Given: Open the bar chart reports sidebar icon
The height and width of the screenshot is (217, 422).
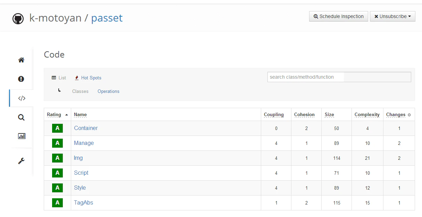Looking at the screenshot, I should point(22,136).
